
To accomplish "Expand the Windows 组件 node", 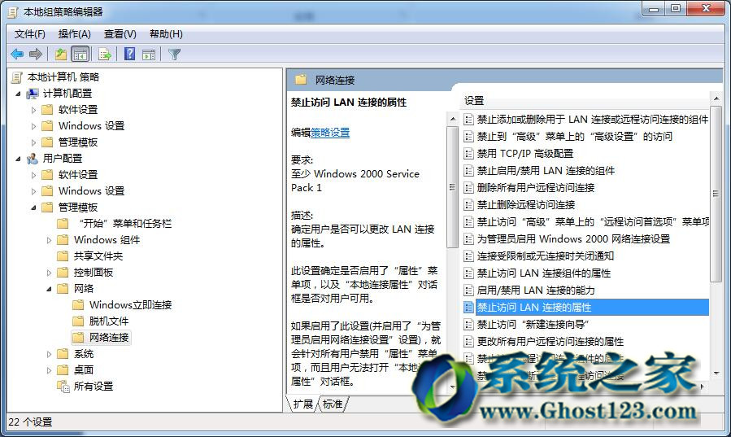I will [x=49, y=240].
